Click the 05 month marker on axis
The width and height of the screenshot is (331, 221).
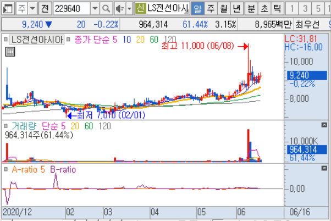pyautogui.click(x=202, y=212)
